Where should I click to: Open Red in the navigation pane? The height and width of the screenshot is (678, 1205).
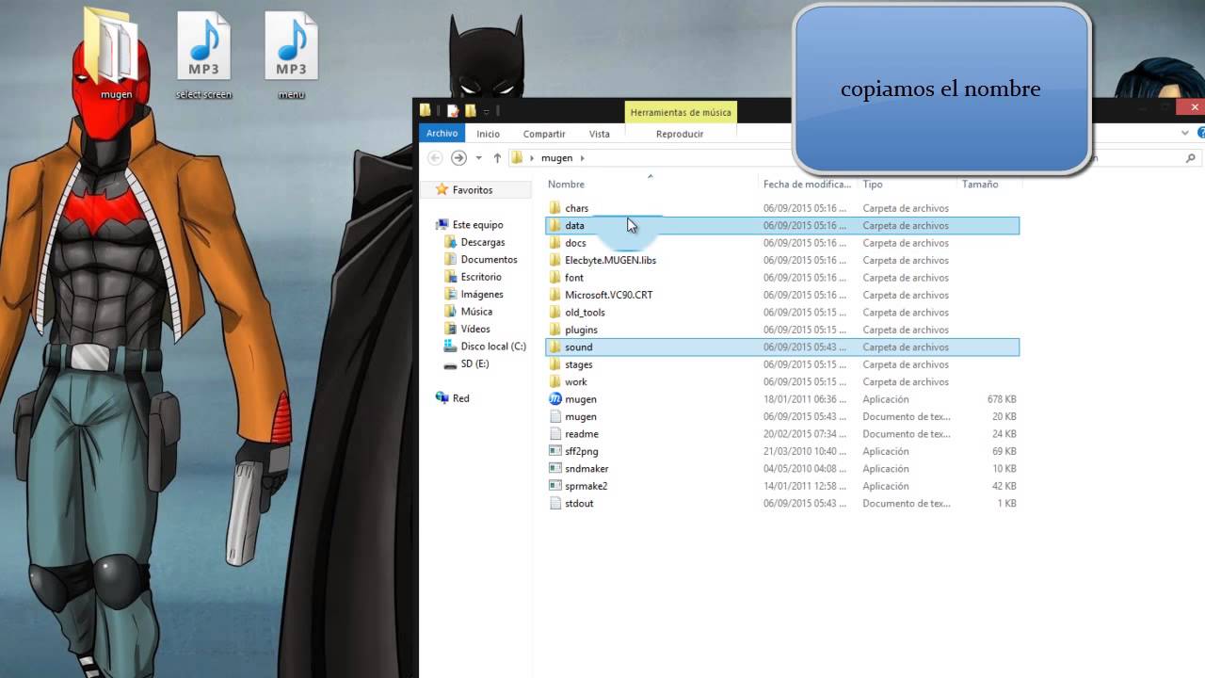(460, 398)
